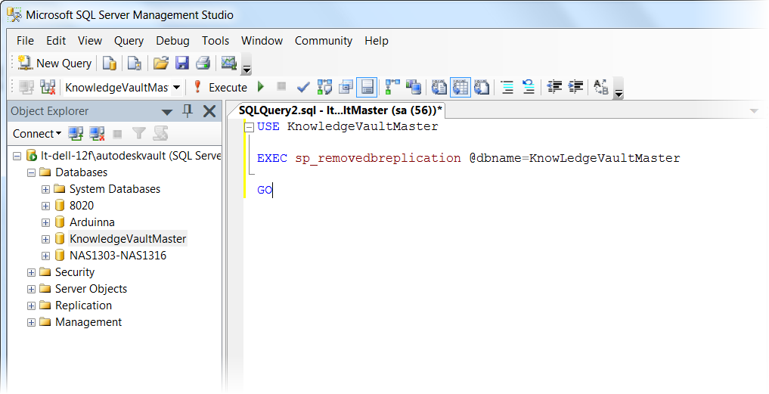Click the Connect Object Explorer icon
769x394 pixels.
tap(76, 133)
